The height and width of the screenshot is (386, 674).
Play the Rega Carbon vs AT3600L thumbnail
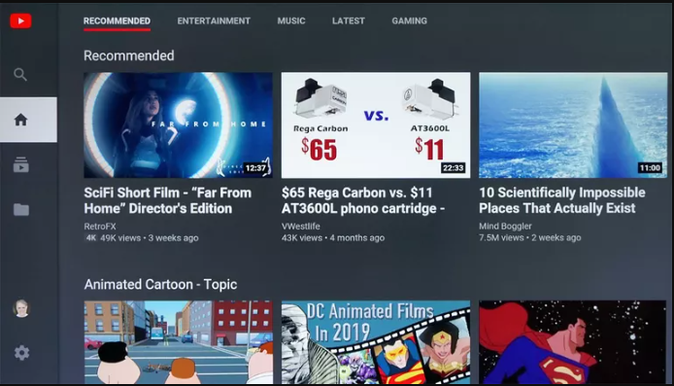click(x=376, y=125)
